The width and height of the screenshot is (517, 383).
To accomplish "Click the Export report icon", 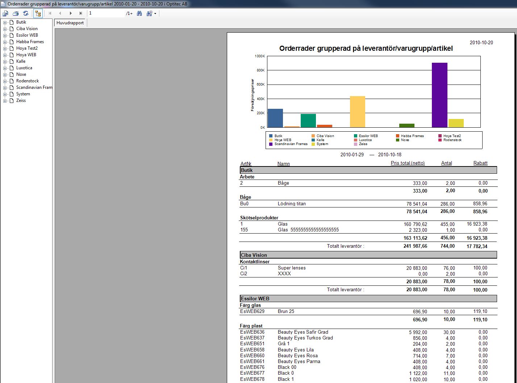I will pos(5,13).
